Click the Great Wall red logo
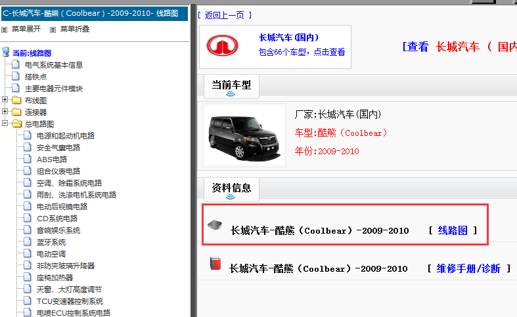Screen dimensions: 517x317 tap(223, 45)
